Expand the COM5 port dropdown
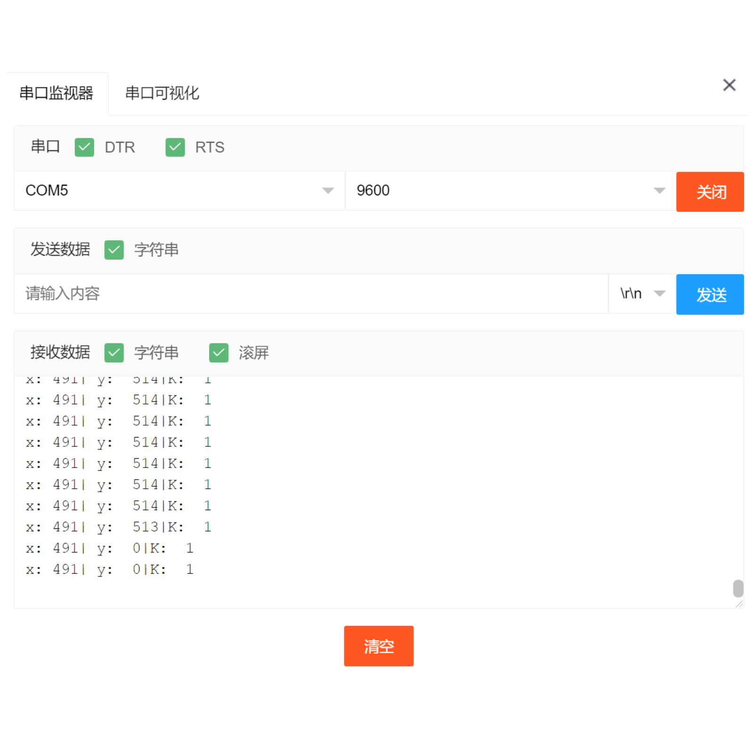This screenshot has width=754, height=754. tap(179, 191)
